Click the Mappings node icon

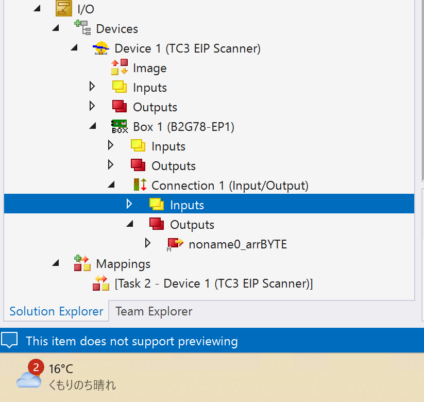(x=82, y=263)
